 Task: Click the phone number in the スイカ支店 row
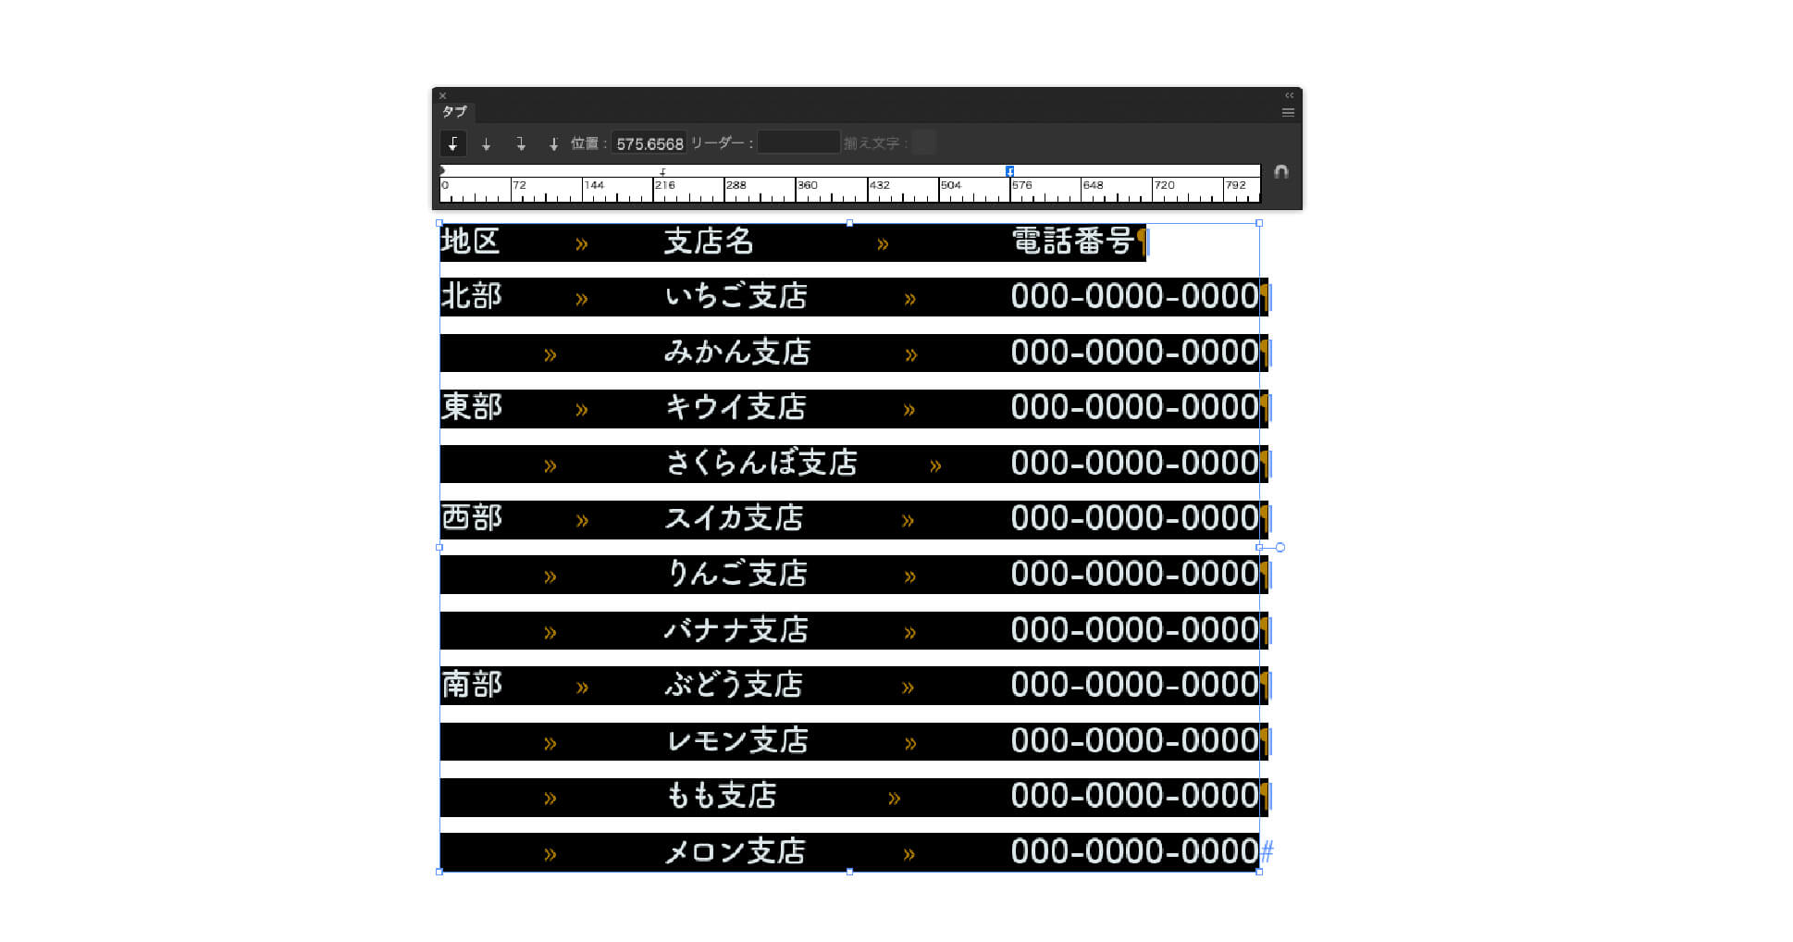(x=1134, y=518)
